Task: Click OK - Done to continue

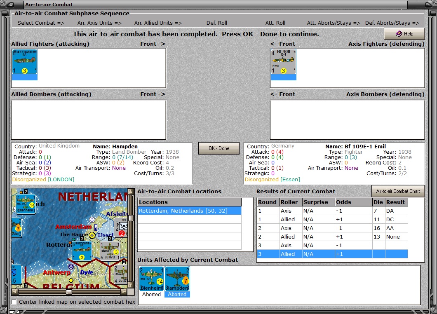Action: point(219,148)
